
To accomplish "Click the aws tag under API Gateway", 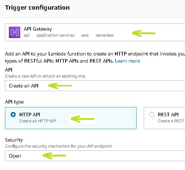I will (85, 35).
